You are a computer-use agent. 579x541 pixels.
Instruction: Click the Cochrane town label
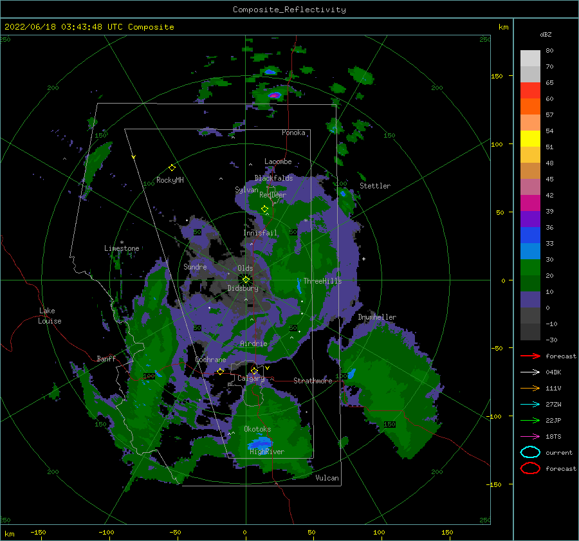click(210, 360)
